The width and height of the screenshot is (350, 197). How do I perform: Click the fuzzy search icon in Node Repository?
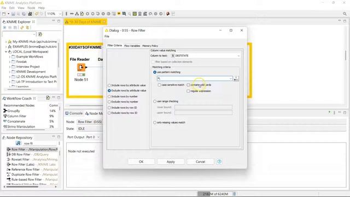tap(18, 143)
